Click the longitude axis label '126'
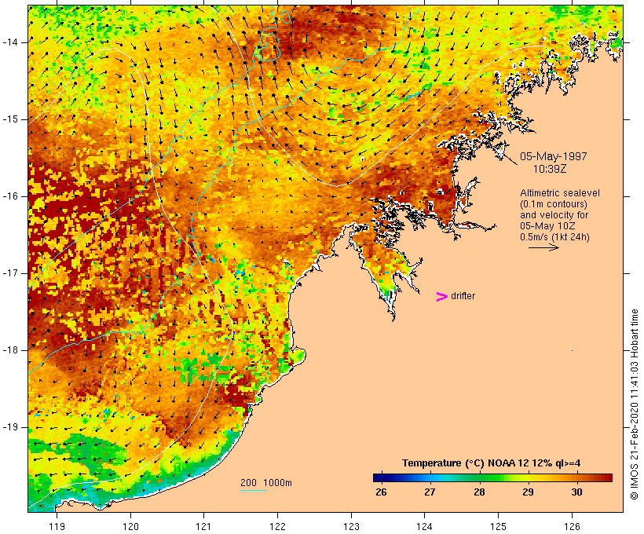644x534 pixels. [x=572, y=527]
